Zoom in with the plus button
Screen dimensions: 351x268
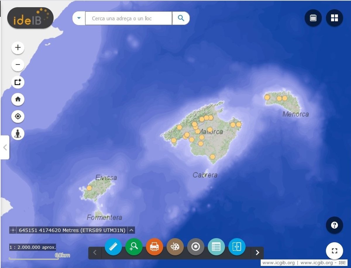pos(18,48)
